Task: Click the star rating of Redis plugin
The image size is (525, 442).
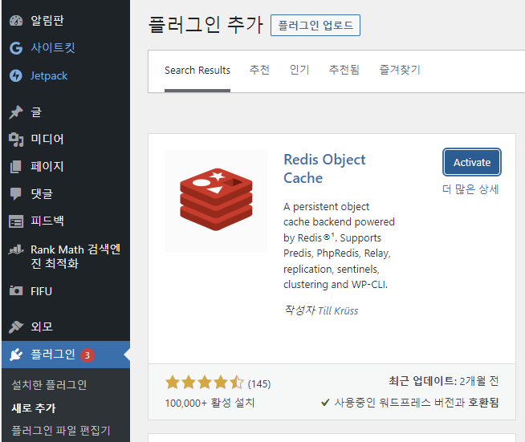Action: (205, 383)
